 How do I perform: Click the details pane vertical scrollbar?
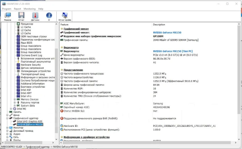pos(239,70)
